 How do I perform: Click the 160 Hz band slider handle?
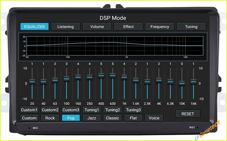tap(78, 77)
